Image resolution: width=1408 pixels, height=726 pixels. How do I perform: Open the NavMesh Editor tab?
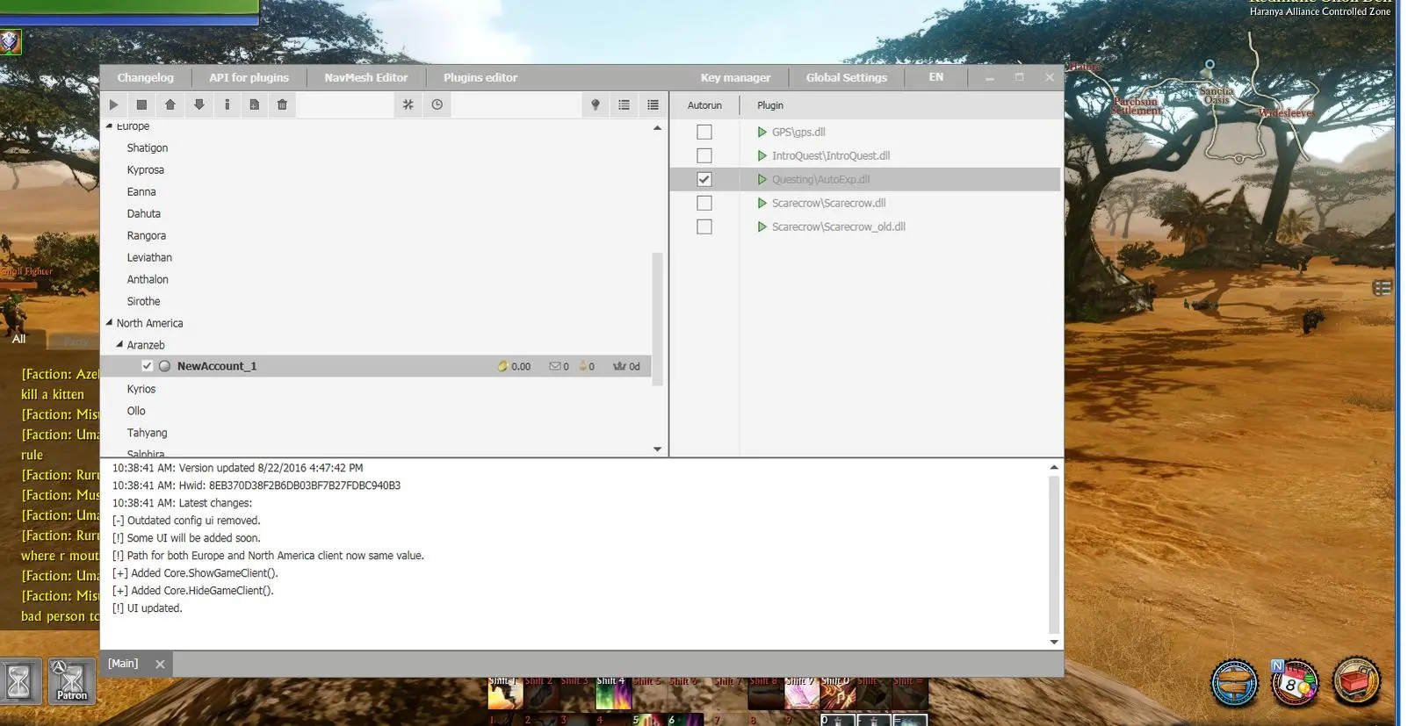pos(365,77)
